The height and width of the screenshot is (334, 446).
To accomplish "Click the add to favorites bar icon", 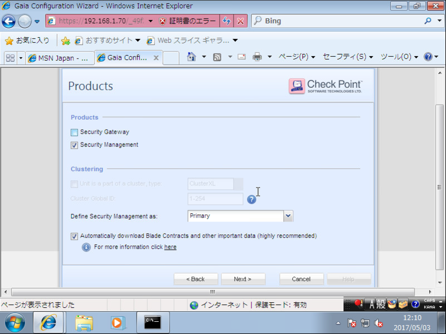I will click(x=66, y=41).
